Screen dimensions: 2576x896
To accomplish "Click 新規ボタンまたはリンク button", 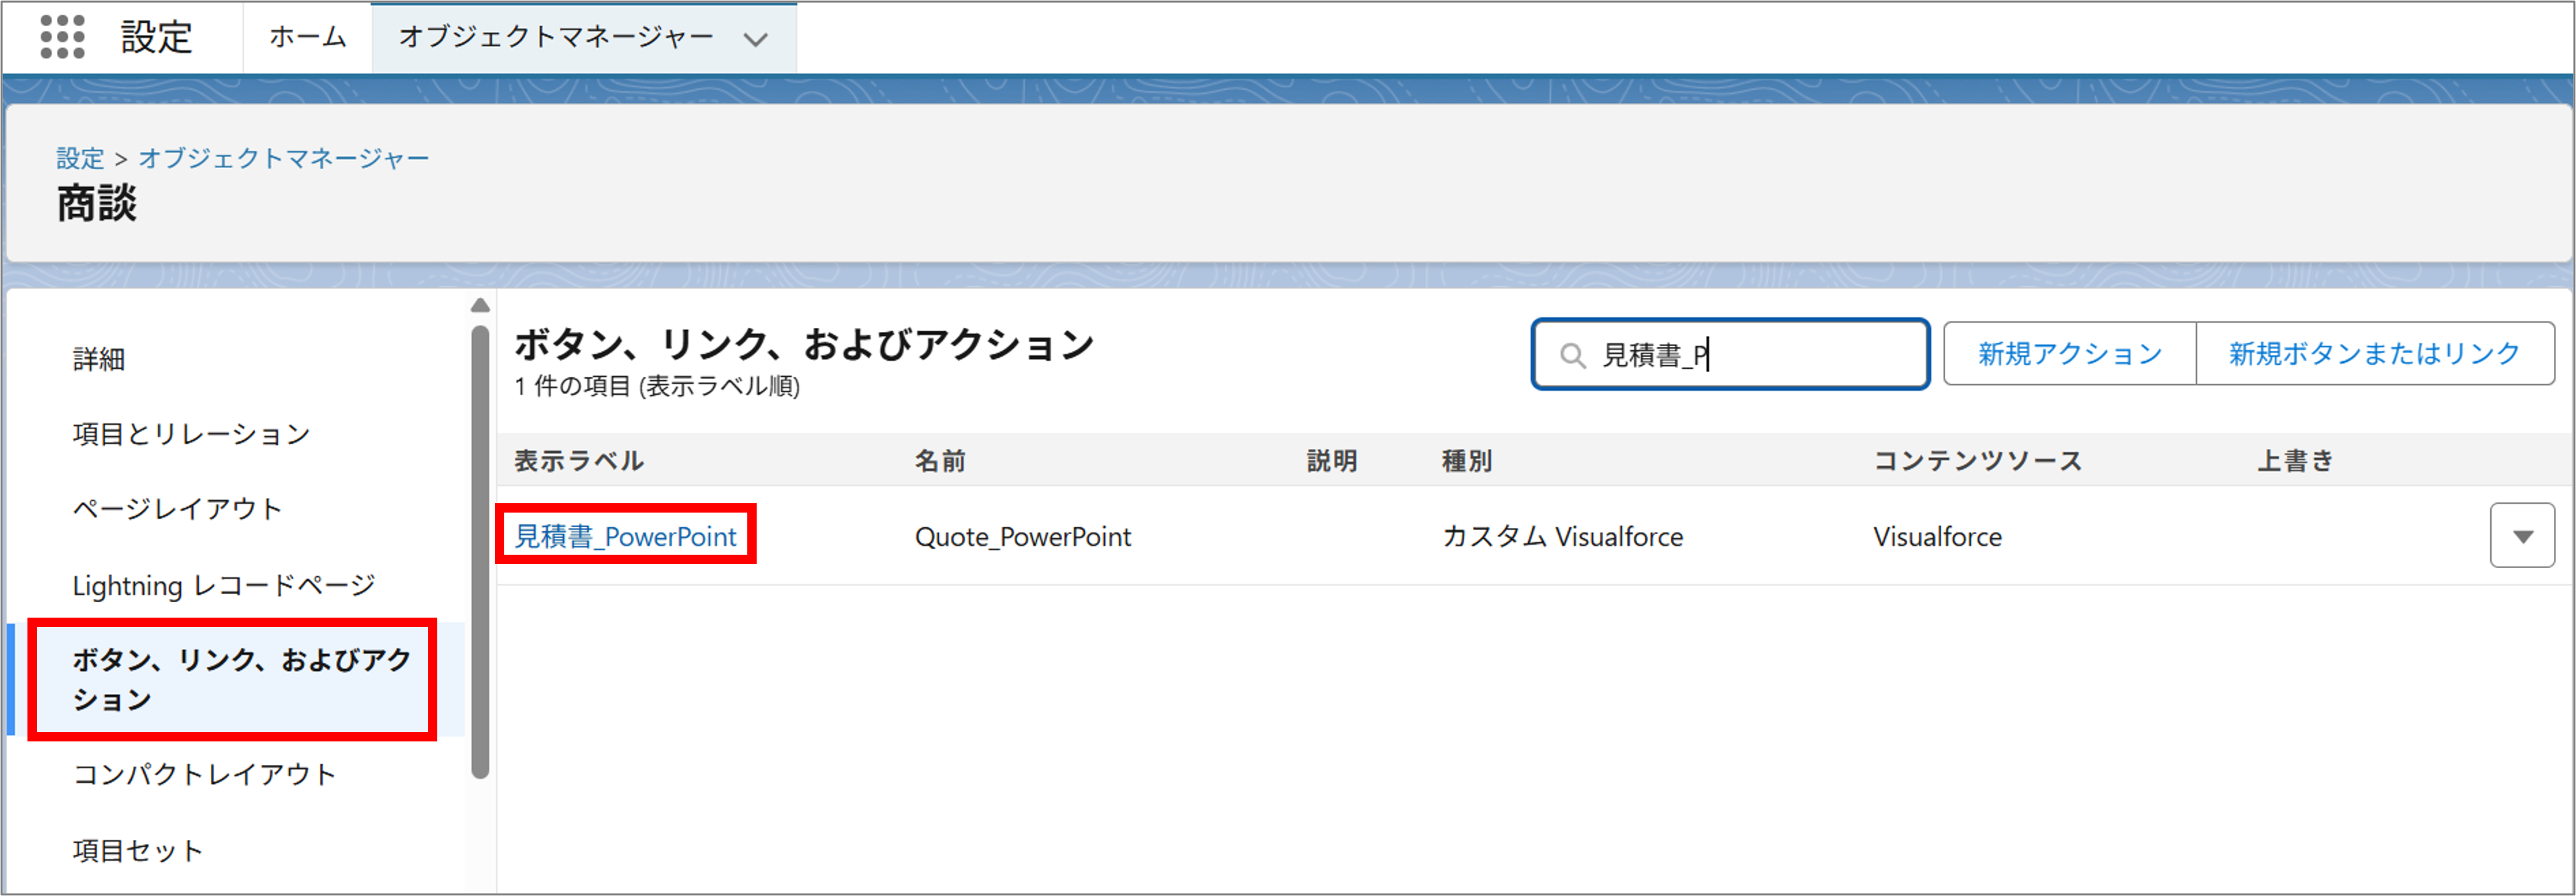I will [2374, 353].
